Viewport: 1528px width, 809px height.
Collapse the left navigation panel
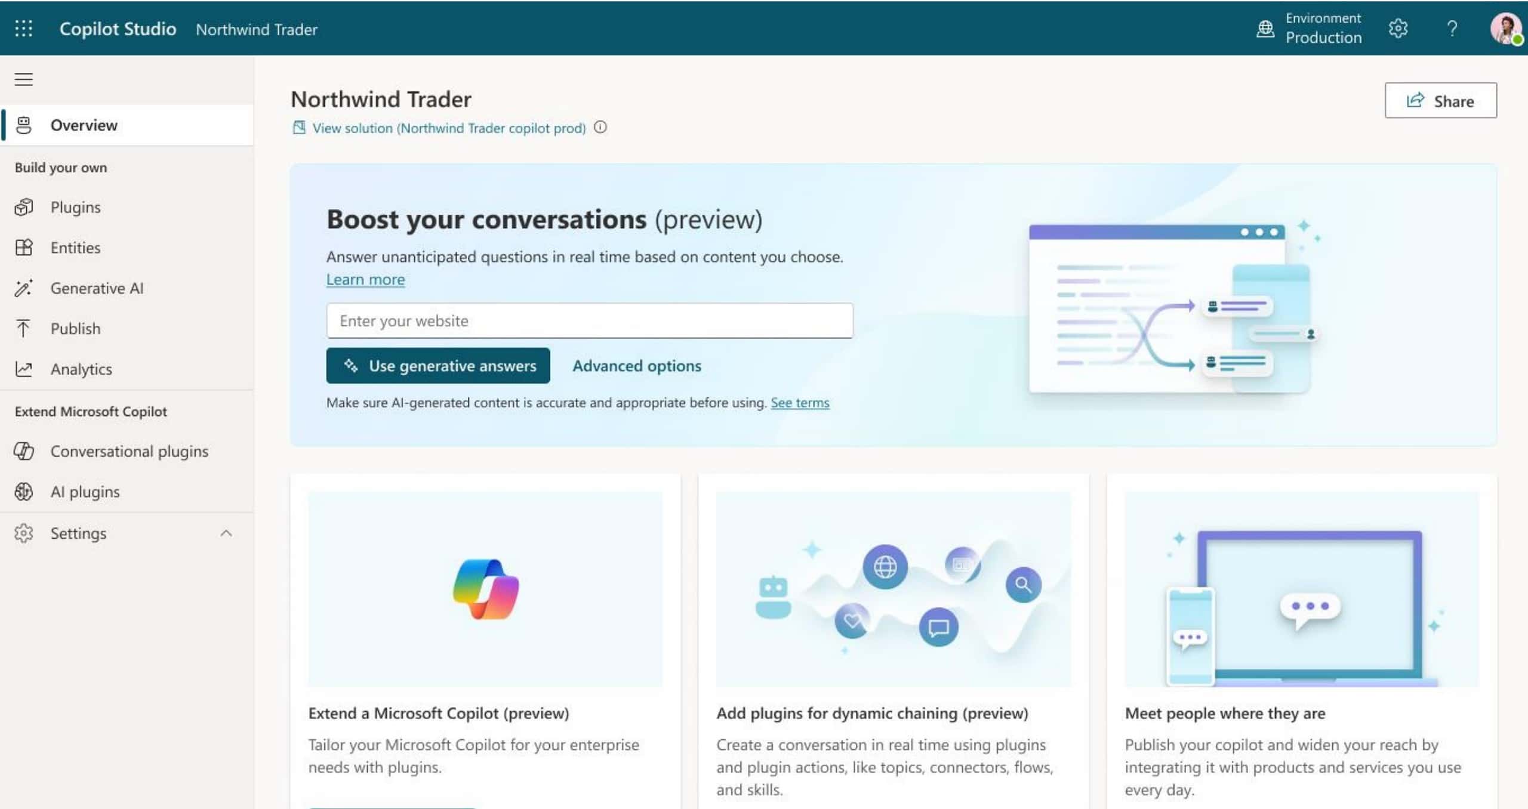[23, 79]
